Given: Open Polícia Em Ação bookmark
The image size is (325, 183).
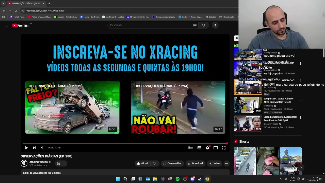Looking at the screenshot, I should (39, 17).
